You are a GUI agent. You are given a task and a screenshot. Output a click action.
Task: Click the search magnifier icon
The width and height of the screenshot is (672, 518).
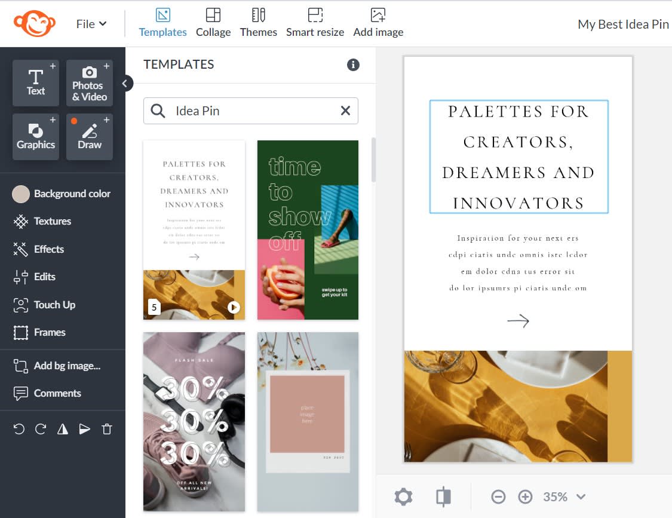coord(158,111)
